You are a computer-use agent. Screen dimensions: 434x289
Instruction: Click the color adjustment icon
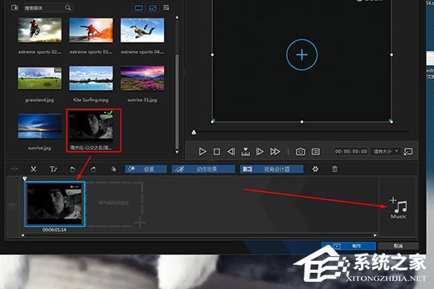pos(113,169)
